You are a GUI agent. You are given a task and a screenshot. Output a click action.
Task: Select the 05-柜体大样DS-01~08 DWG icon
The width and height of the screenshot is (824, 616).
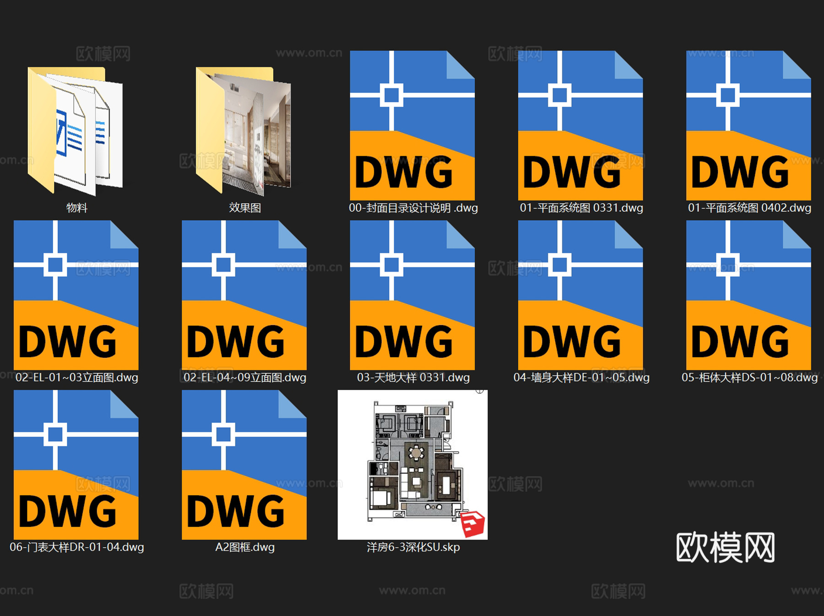point(748,295)
